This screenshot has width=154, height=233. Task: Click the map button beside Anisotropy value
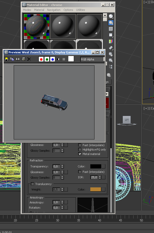(x=66, y=202)
